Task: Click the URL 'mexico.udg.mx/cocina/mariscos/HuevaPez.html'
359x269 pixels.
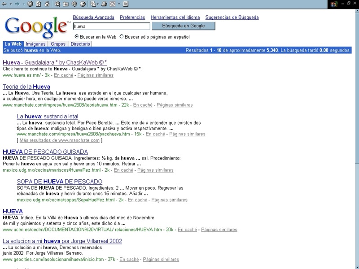Action: [52, 170]
